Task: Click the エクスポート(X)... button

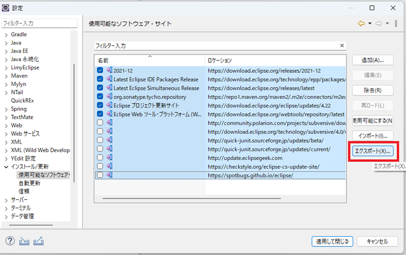Action: click(x=373, y=151)
